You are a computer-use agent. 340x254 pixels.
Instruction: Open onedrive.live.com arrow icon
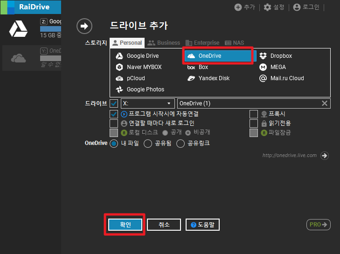[325, 156]
